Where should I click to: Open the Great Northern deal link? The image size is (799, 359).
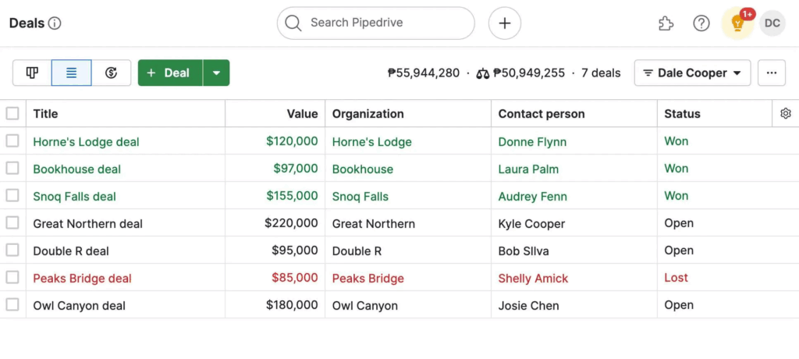(87, 224)
